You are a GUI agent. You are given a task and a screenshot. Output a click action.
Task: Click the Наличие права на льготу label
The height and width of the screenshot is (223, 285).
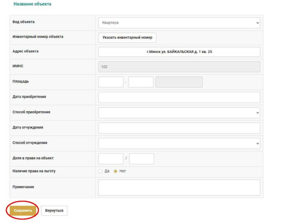(x=34, y=171)
